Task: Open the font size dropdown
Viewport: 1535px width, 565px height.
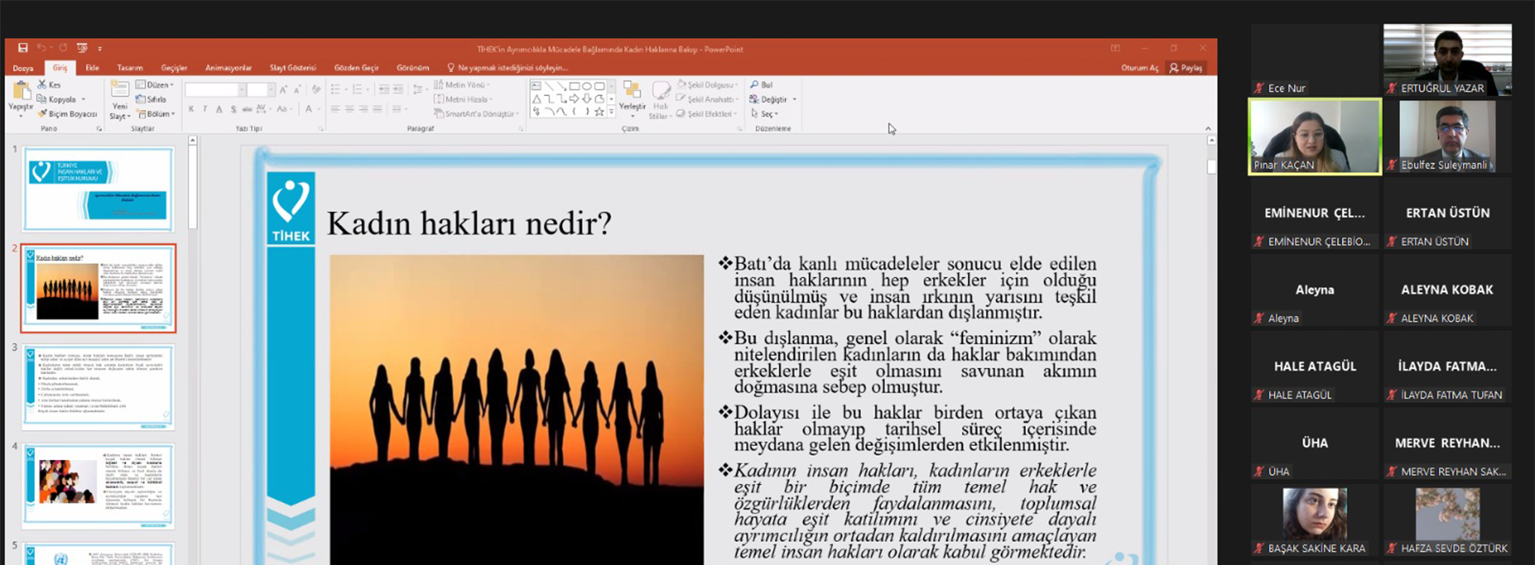Action: [271, 90]
